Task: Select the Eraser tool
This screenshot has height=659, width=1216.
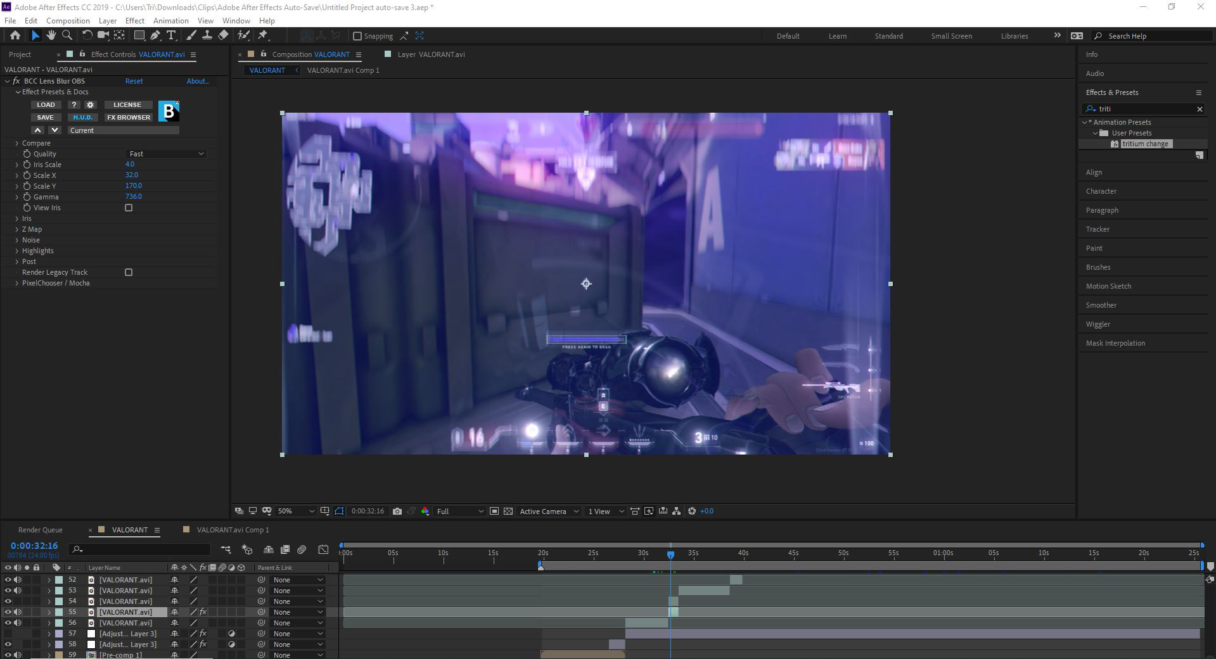Action: click(x=223, y=35)
